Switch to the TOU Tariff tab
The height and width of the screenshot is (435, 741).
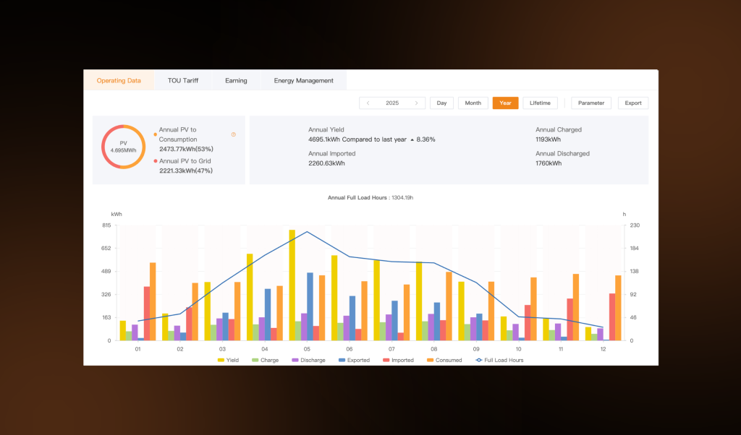pos(183,80)
